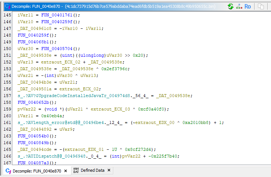Switch to the Defined Data tab
This screenshot has height=177, width=271.
pos(92,170)
